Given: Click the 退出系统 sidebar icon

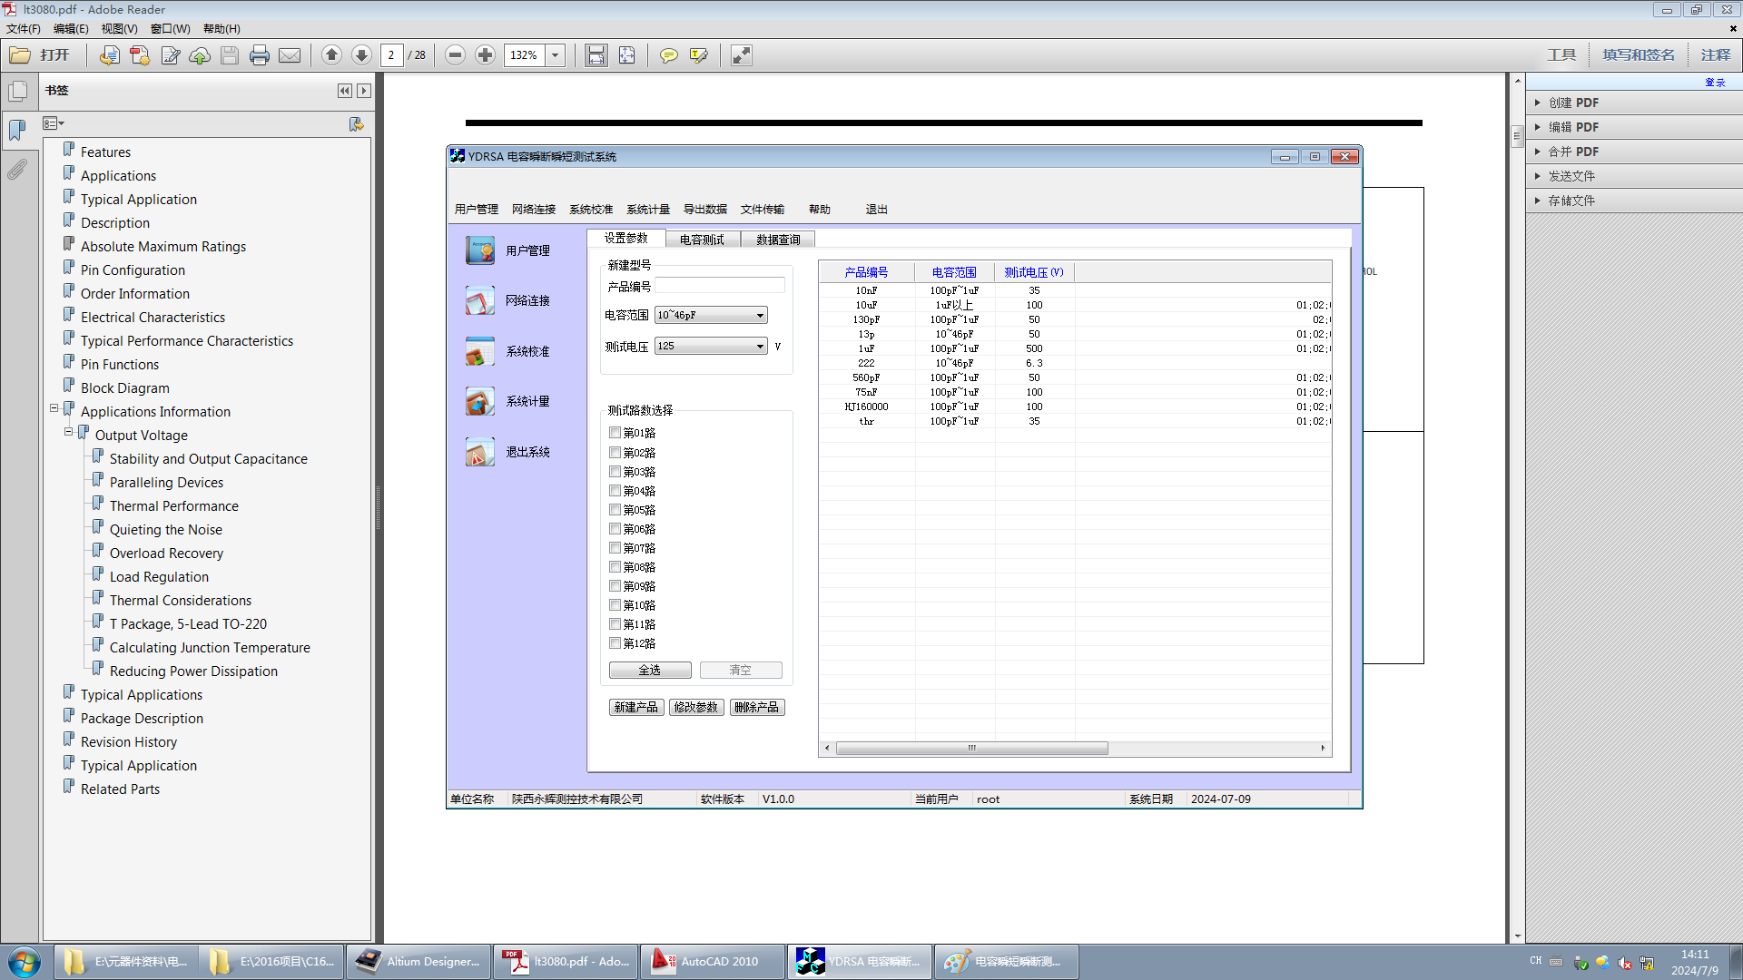Looking at the screenshot, I should pos(479,452).
